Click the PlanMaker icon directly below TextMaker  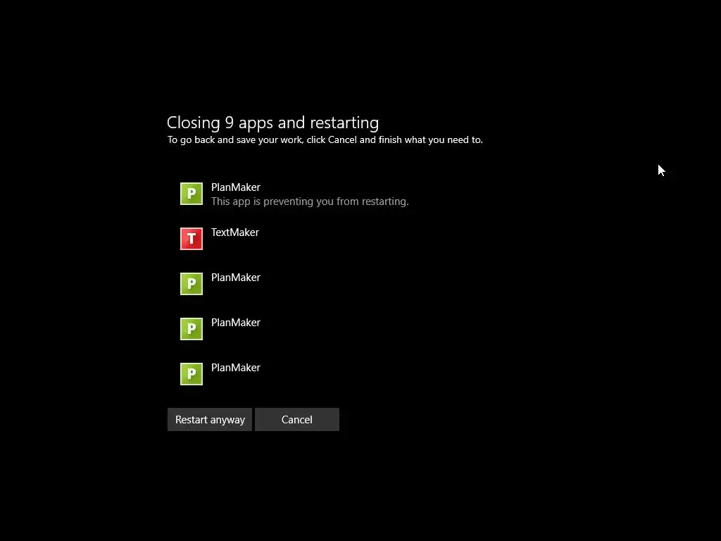(192, 284)
